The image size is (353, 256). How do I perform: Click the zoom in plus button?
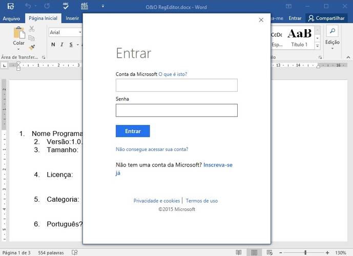[327, 252]
